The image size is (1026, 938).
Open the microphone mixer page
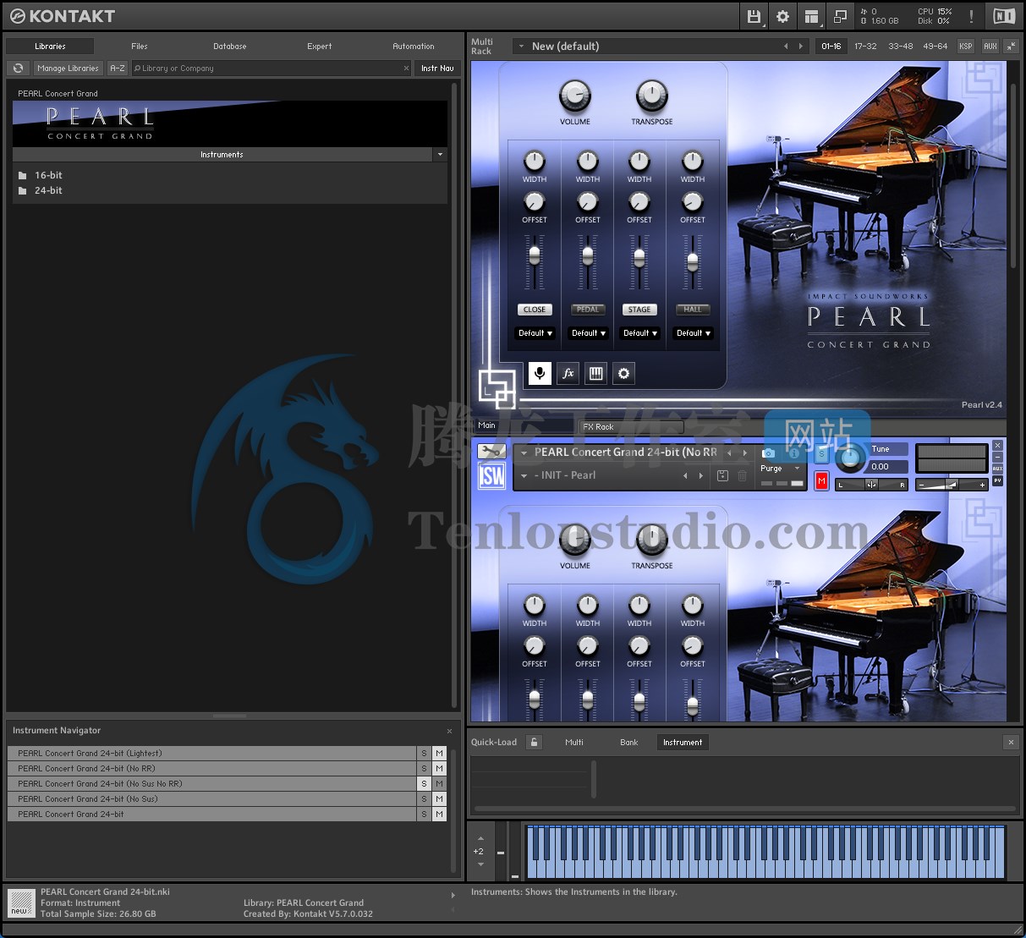pos(540,373)
